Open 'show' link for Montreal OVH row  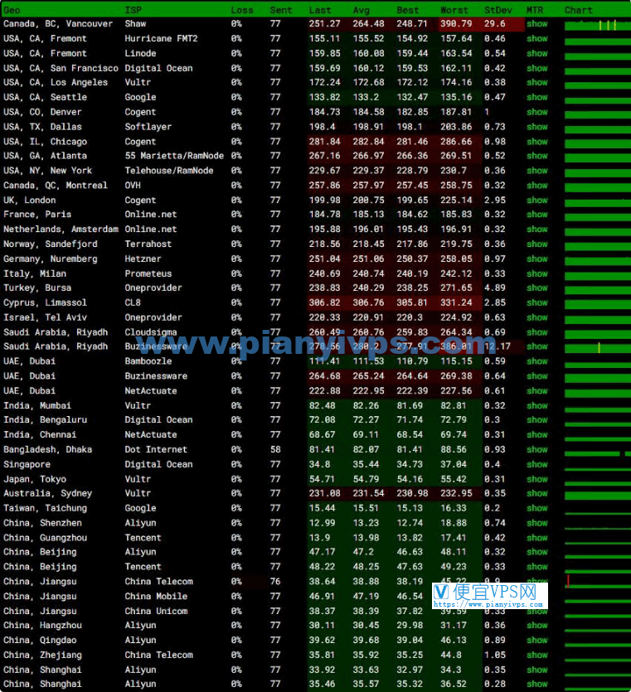(537, 186)
